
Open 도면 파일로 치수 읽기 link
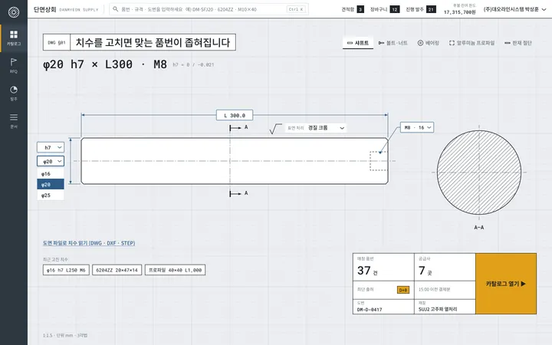[89, 243]
